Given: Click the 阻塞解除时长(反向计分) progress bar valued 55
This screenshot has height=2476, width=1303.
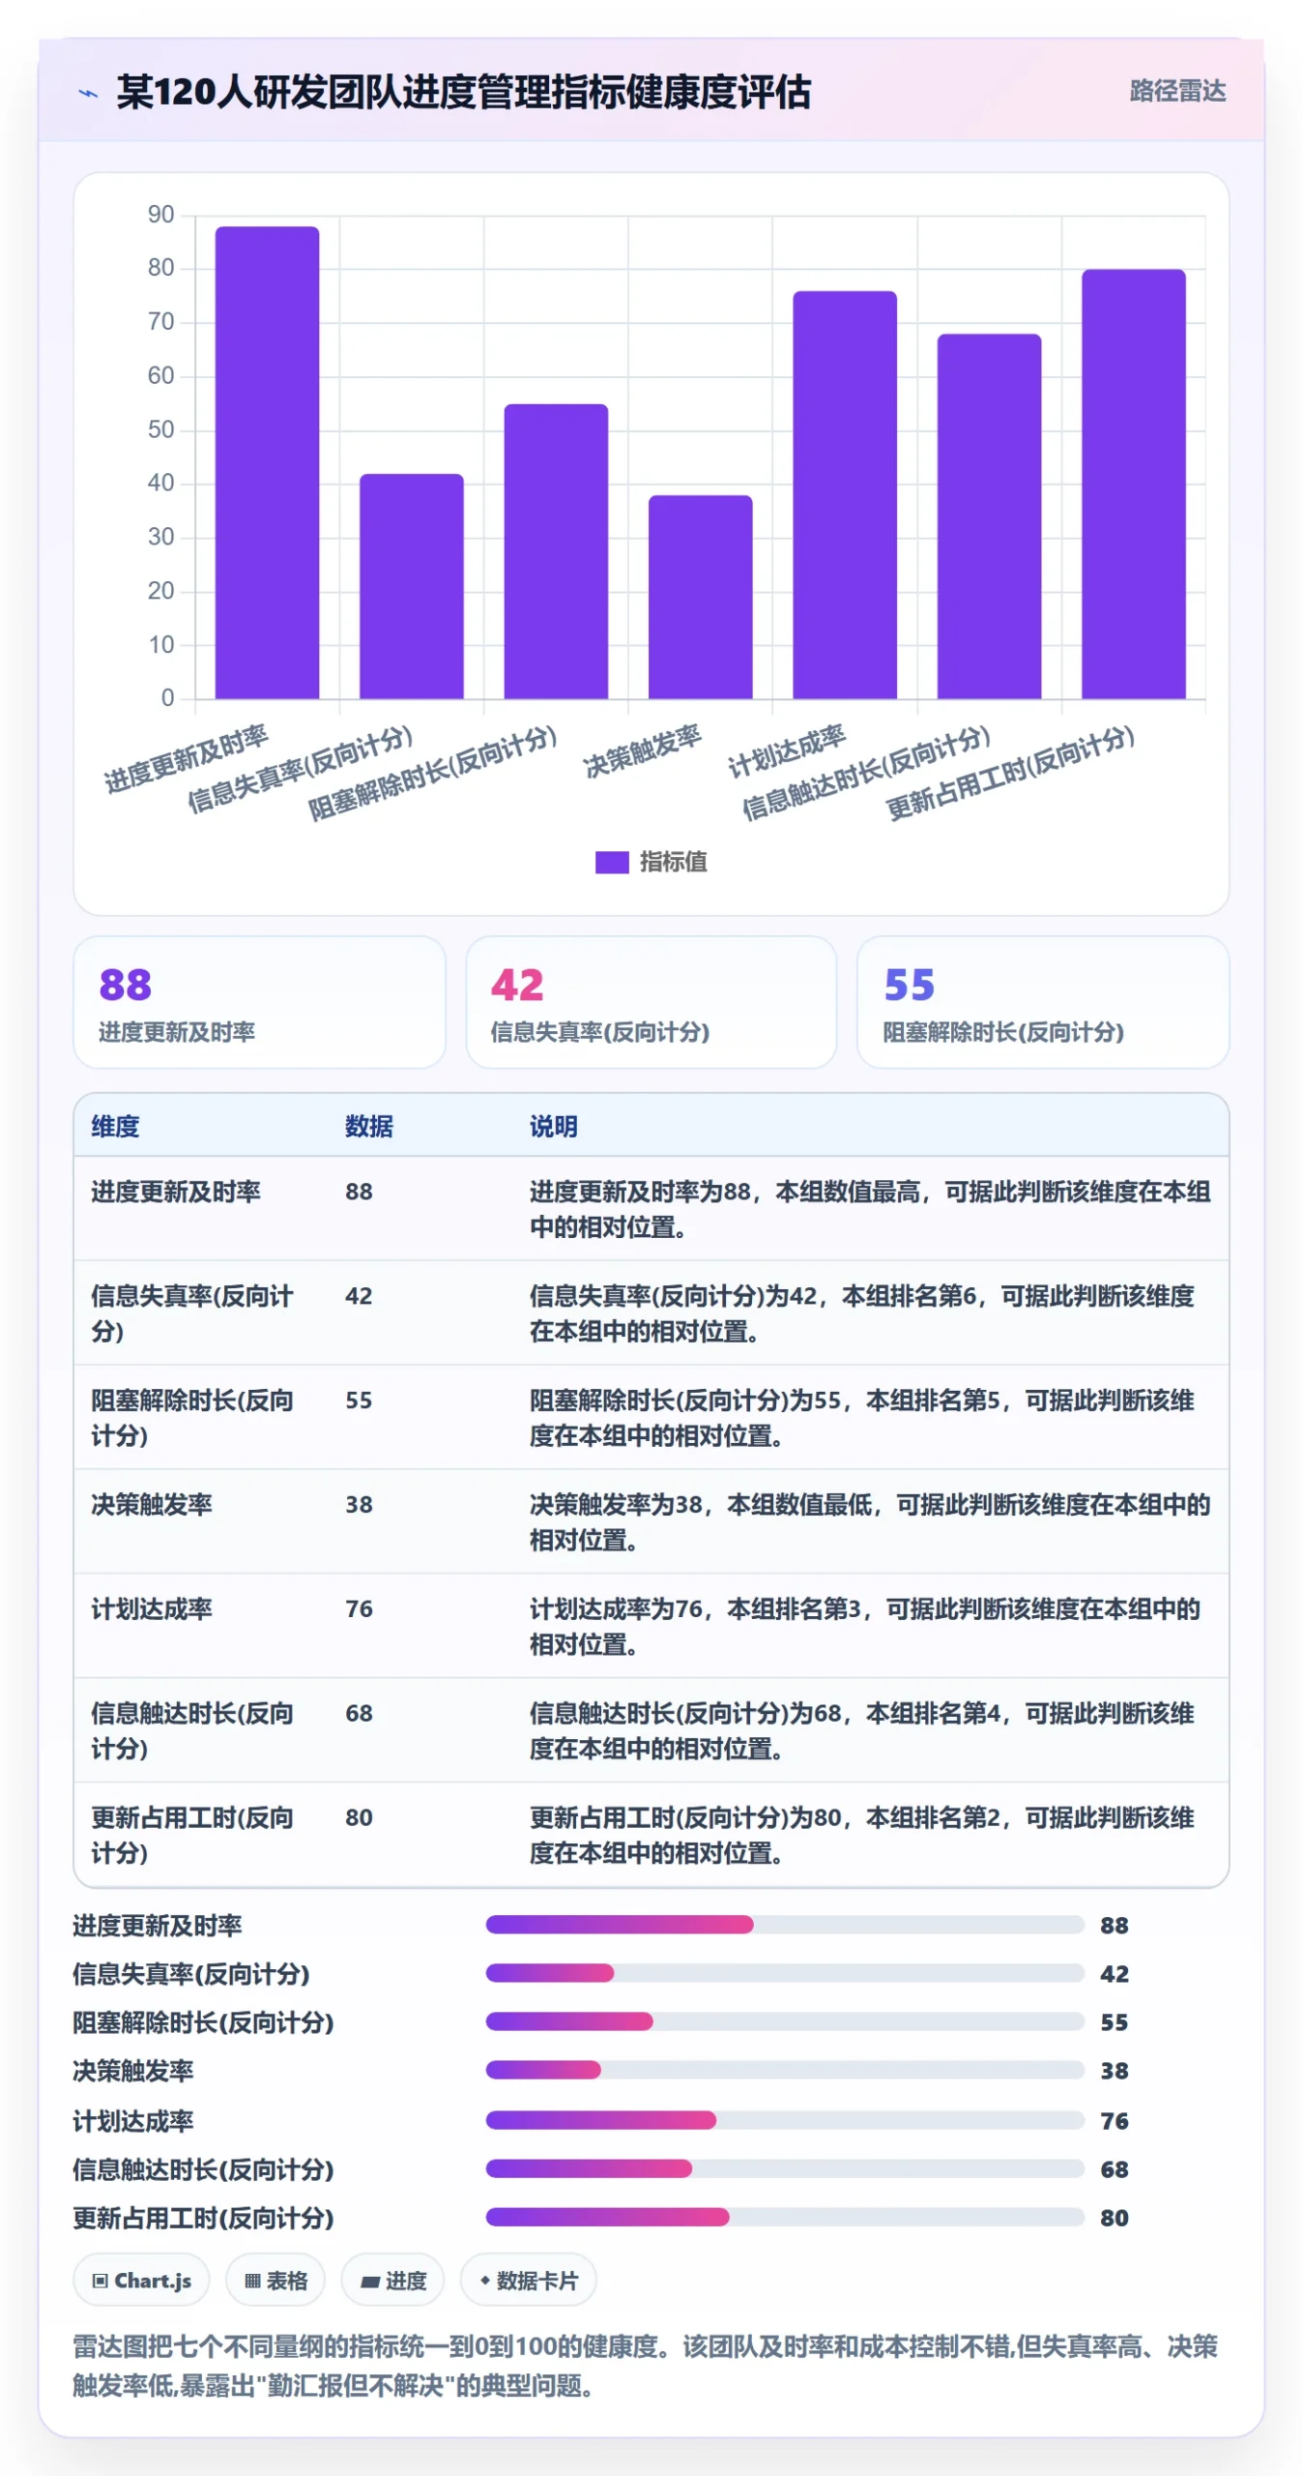Looking at the screenshot, I should pos(784,2021).
